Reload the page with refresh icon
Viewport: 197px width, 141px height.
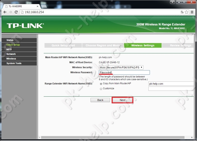(x=16, y=12)
